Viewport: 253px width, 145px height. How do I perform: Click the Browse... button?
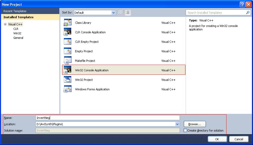tap(195, 124)
